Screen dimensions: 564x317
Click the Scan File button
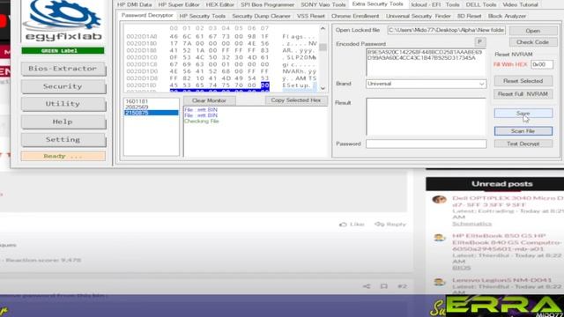click(523, 131)
